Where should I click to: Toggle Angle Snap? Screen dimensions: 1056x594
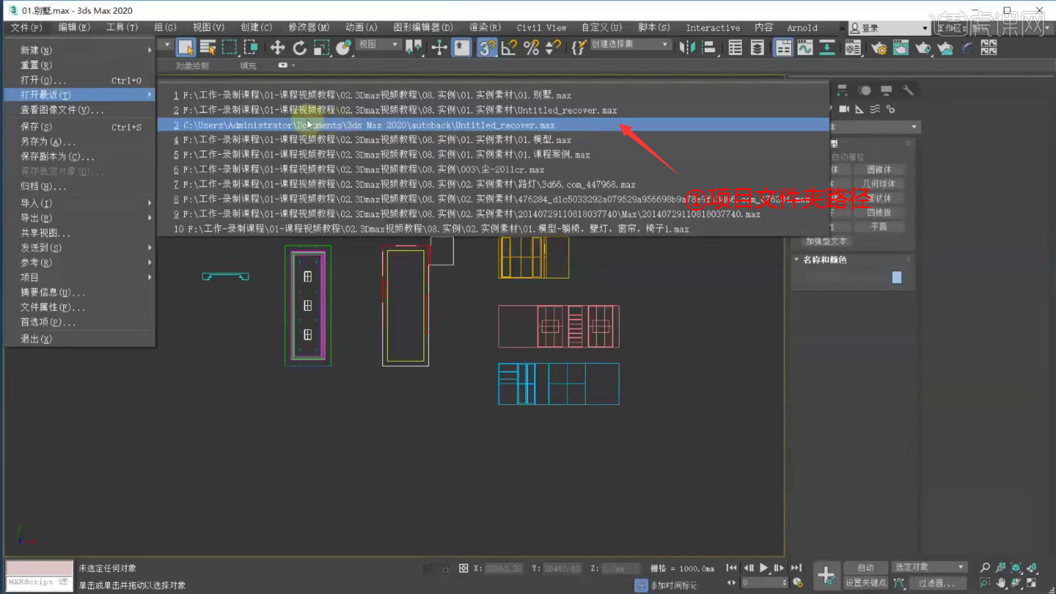click(509, 48)
